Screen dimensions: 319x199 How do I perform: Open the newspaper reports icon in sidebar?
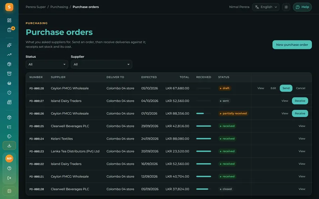coord(9,102)
